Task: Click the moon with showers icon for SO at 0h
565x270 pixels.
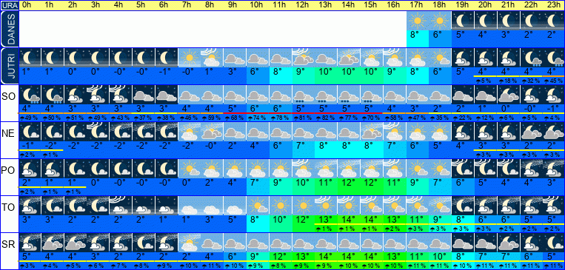Action: (30, 95)
